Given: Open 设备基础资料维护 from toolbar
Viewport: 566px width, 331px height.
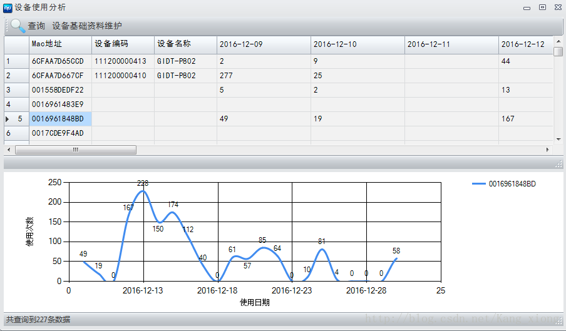Looking at the screenshot, I should [87, 26].
